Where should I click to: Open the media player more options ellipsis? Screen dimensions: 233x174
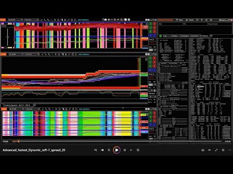point(230,150)
